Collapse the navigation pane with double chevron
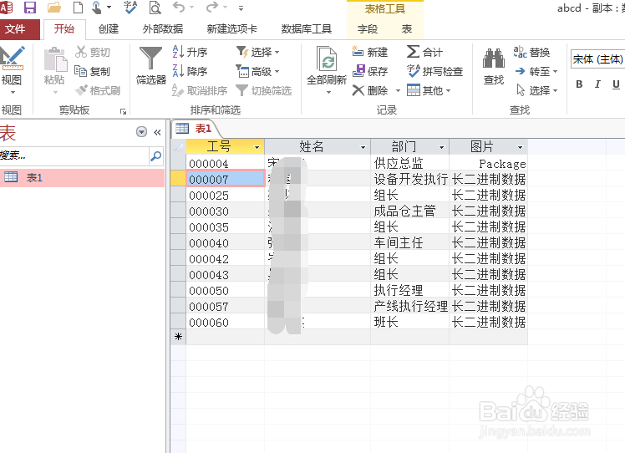This screenshot has height=453, width=625. point(157,132)
